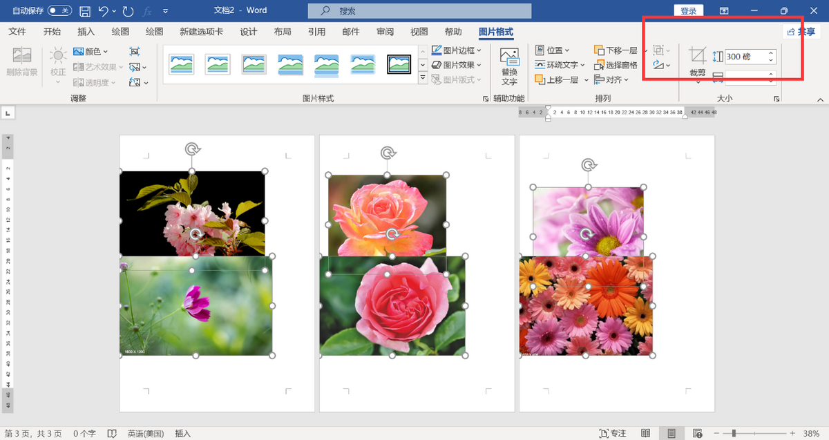The height and width of the screenshot is (440, 829).
Task: Open the rotate objects icon menu
Action: pyautogui.click(x=660, y=65)
